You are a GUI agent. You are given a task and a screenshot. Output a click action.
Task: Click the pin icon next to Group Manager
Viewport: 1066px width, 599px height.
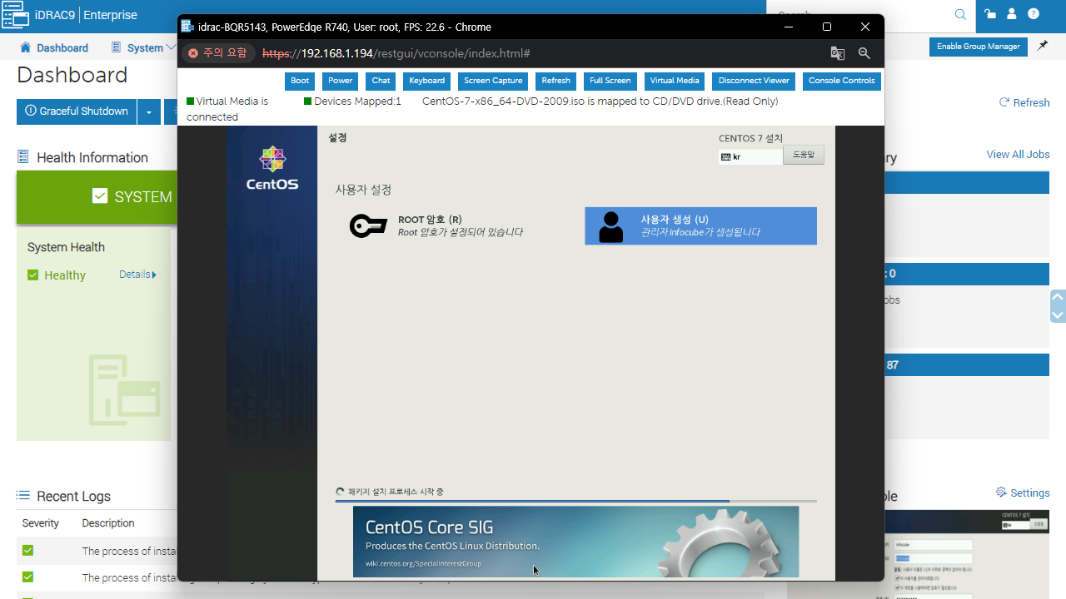(x=1042, y=47)
